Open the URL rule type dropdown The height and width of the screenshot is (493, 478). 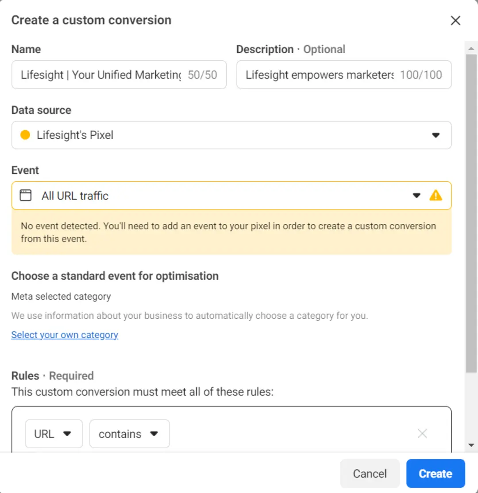[54, 434]
